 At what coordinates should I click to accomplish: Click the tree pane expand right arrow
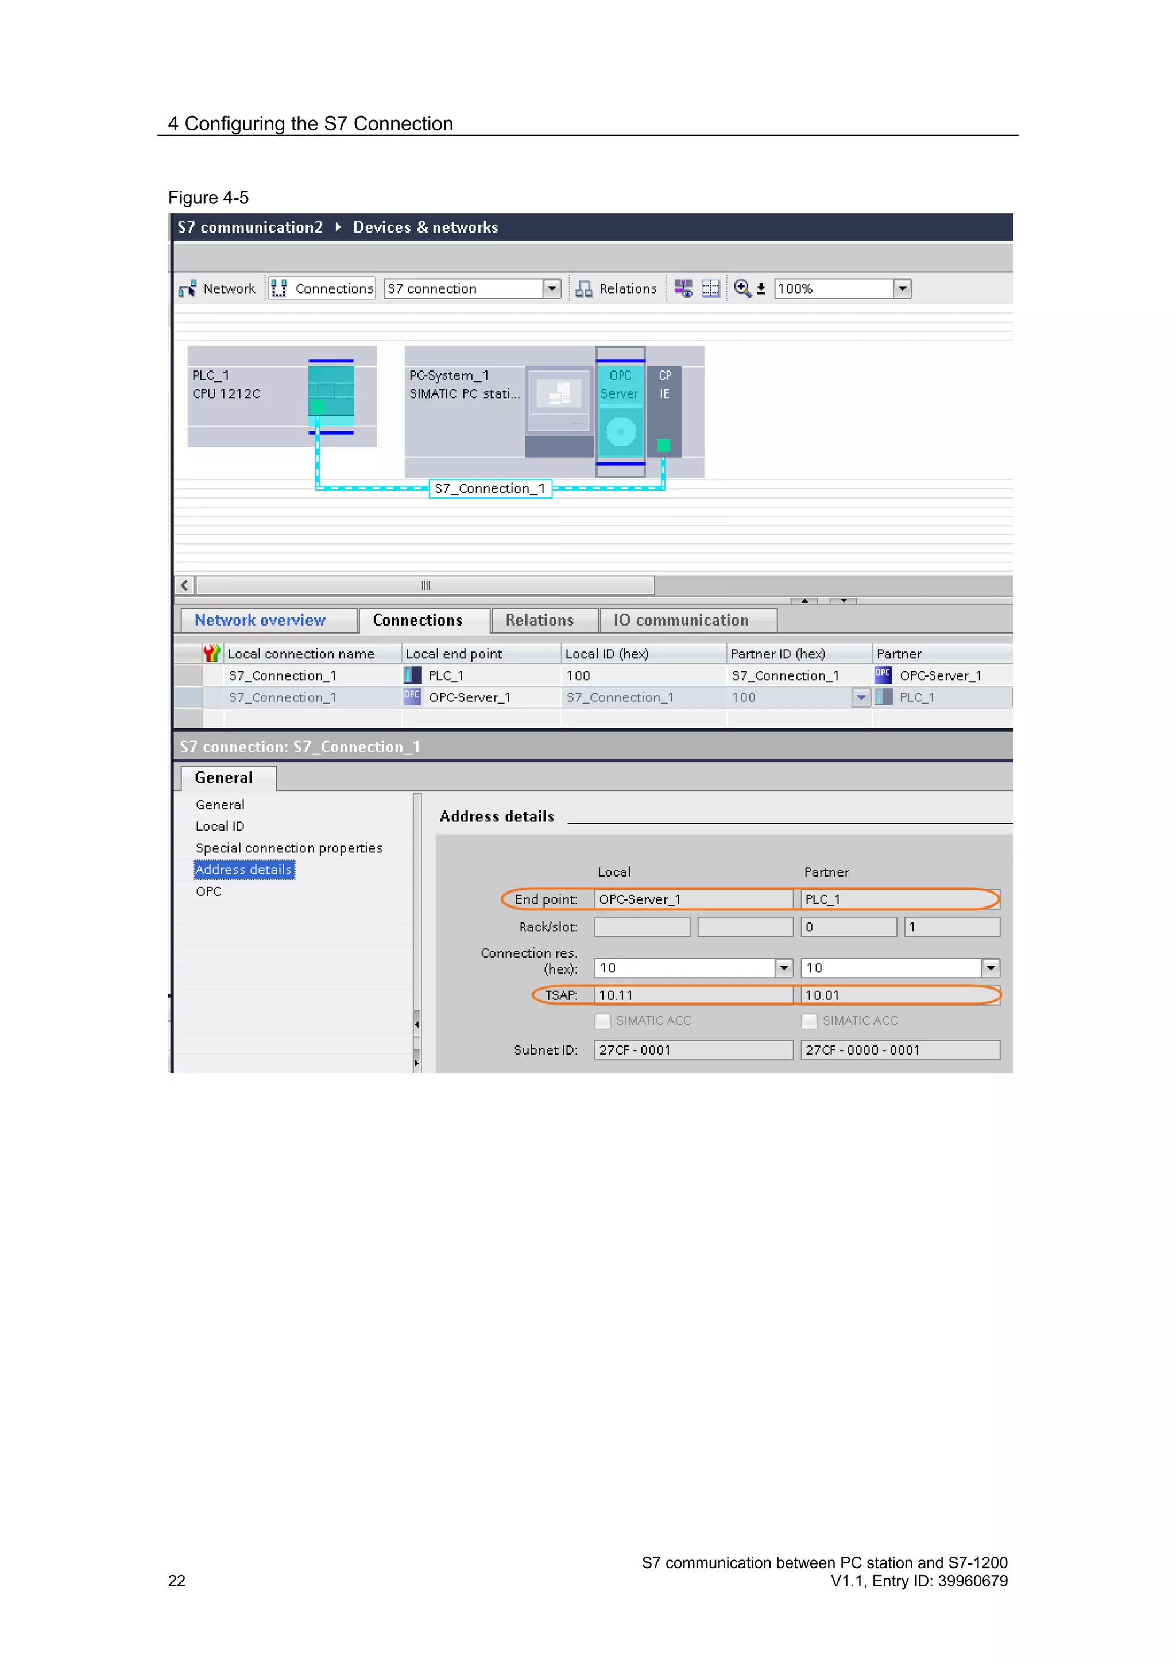(417, 1063)
